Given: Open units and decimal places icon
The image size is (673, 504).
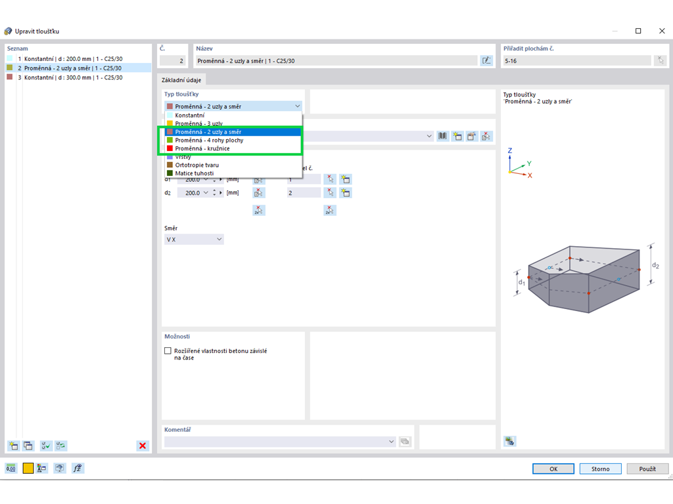Looking at the screenshot, I should coord(11,468).
